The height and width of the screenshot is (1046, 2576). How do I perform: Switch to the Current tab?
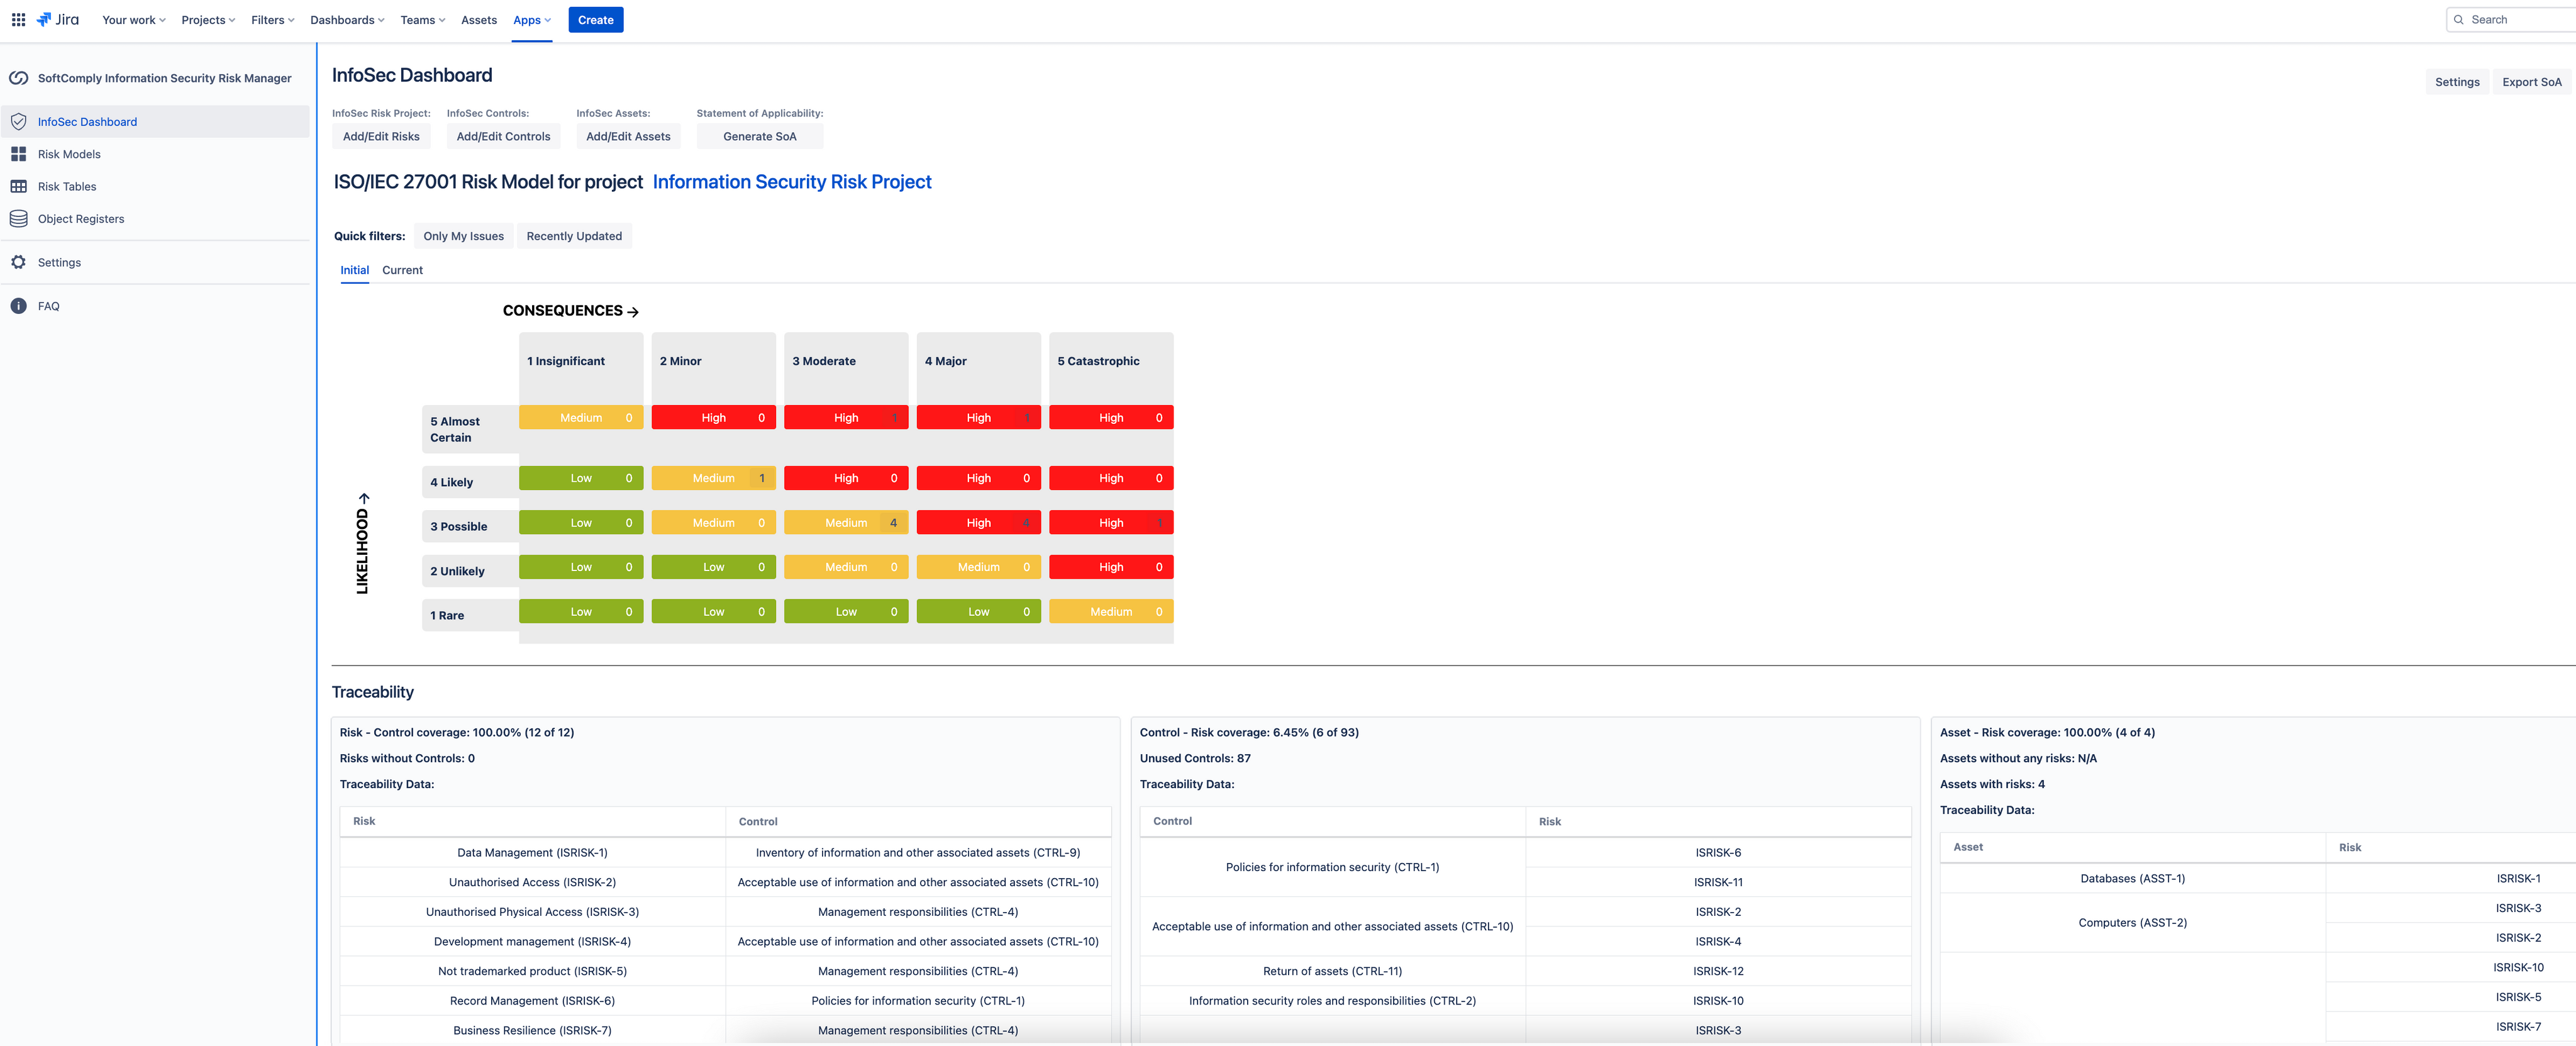402,270
